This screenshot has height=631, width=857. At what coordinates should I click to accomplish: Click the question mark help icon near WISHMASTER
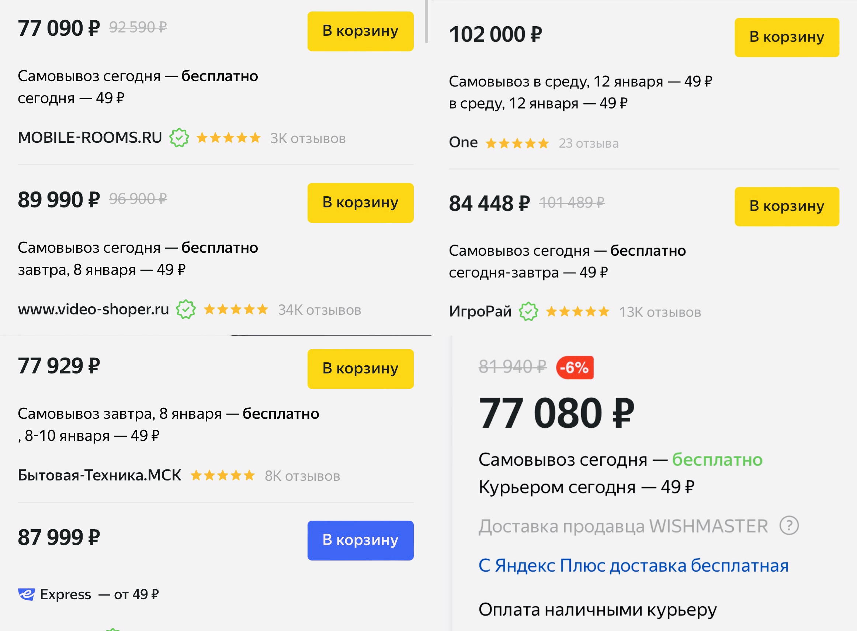789,525
